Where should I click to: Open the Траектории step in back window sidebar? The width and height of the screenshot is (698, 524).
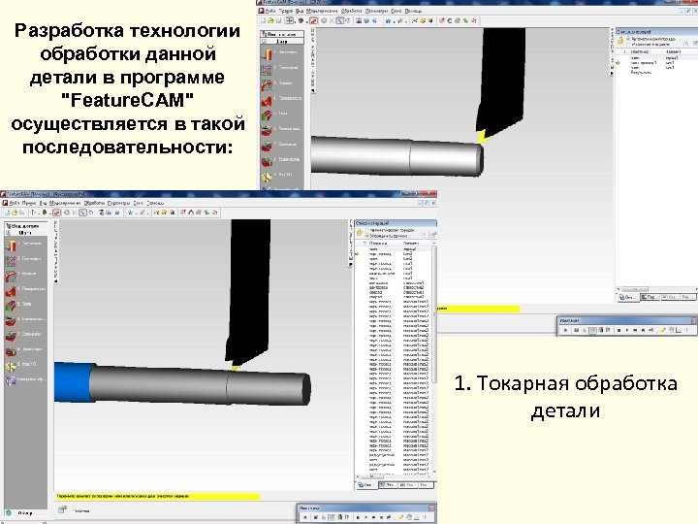point(281,160)
